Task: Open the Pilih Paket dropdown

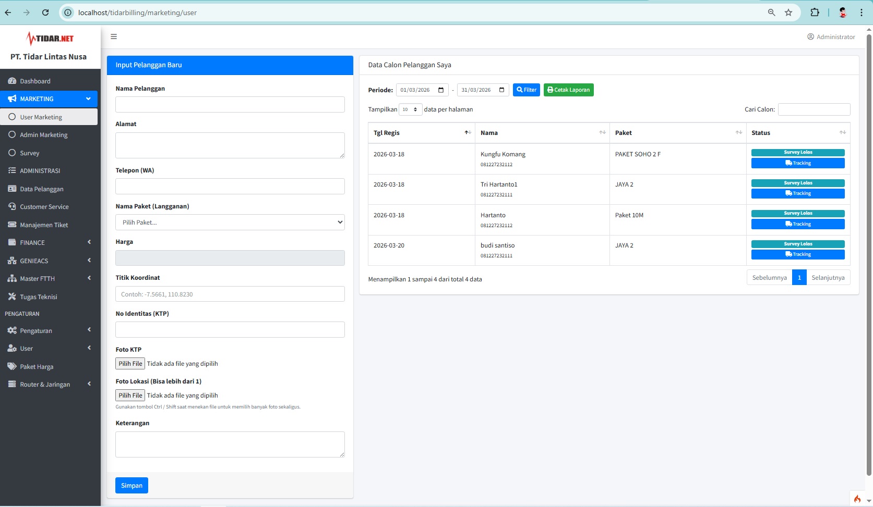Action: (x=230, y=222)
